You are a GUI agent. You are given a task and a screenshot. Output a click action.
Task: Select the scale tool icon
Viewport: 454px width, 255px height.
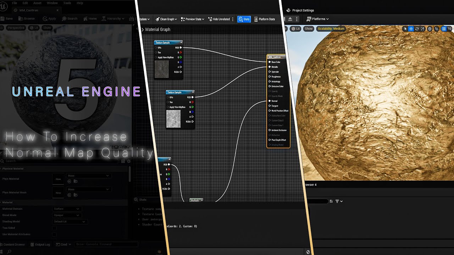(422, 29)
